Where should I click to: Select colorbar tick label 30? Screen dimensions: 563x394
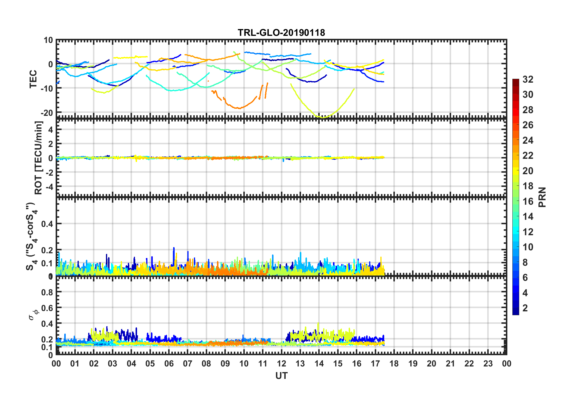tap(528, 95)
